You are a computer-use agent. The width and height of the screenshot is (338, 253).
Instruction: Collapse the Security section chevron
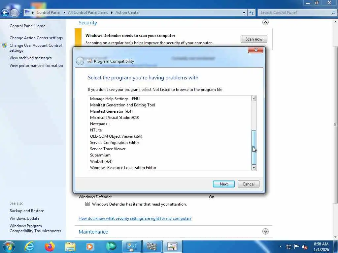coord(265,22)
